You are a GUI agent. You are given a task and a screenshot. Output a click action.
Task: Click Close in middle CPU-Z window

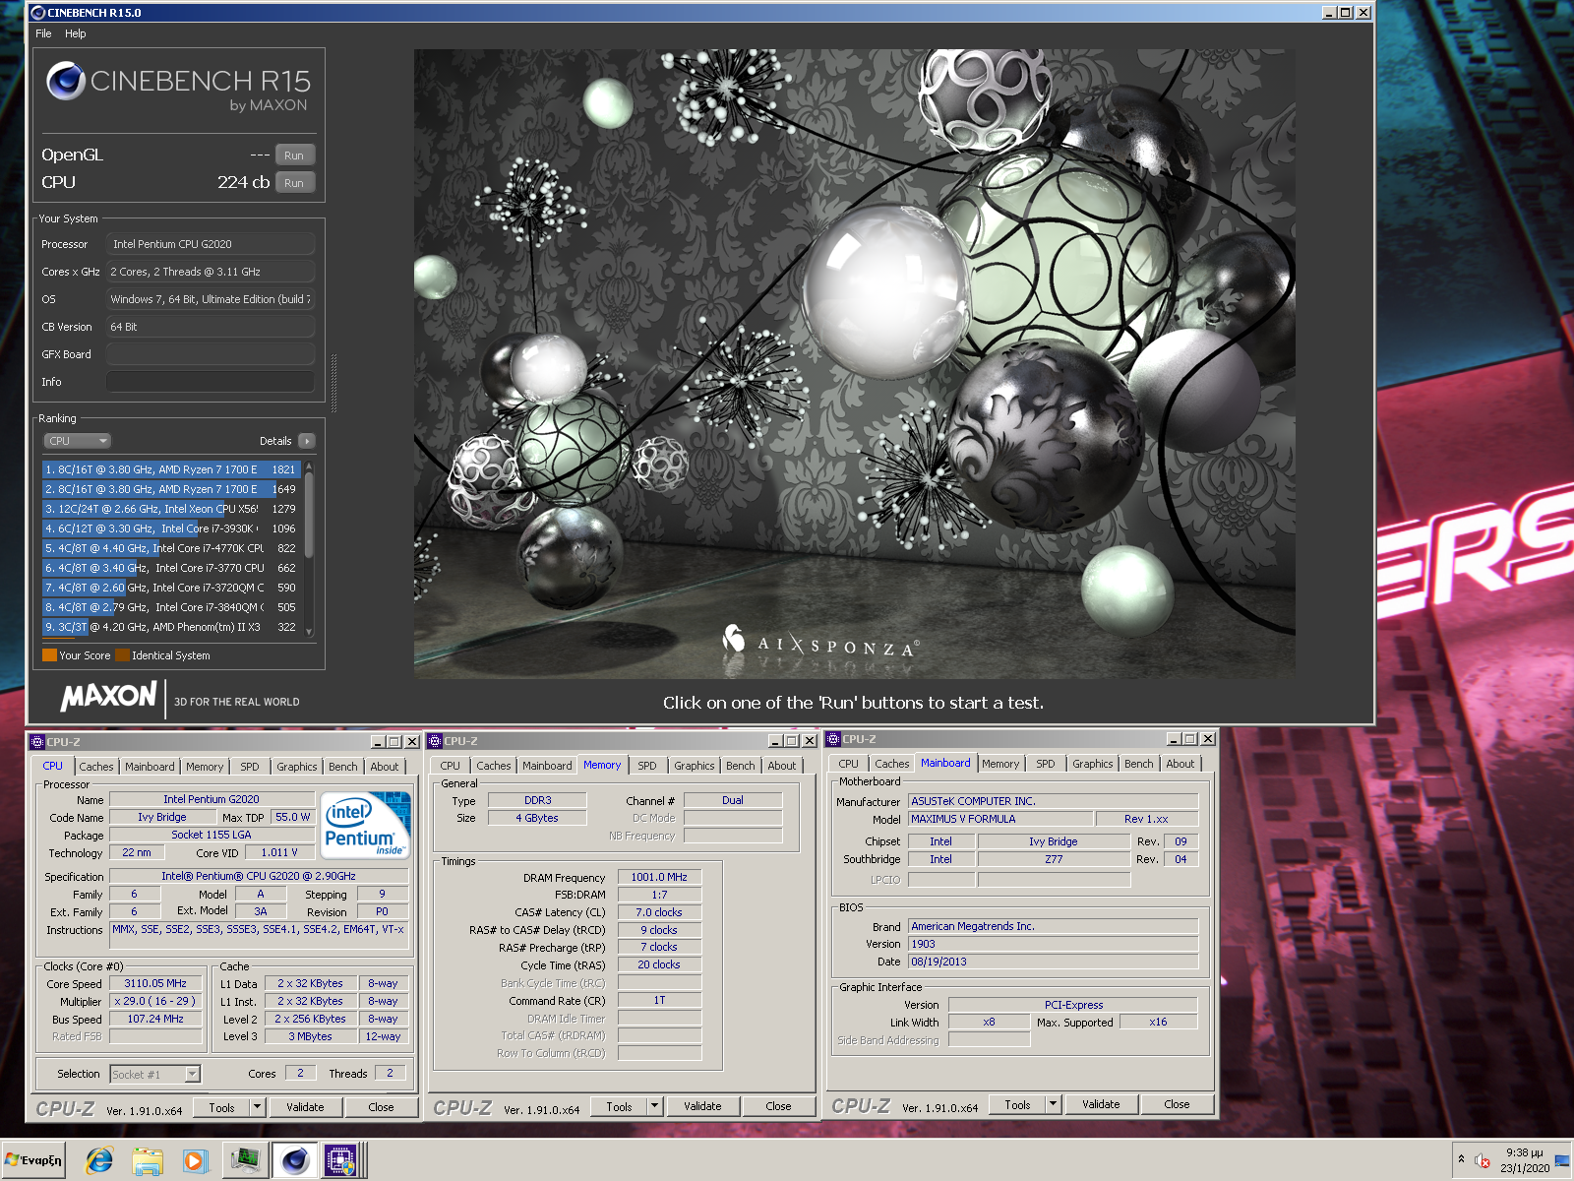(x=778, y=1106)
